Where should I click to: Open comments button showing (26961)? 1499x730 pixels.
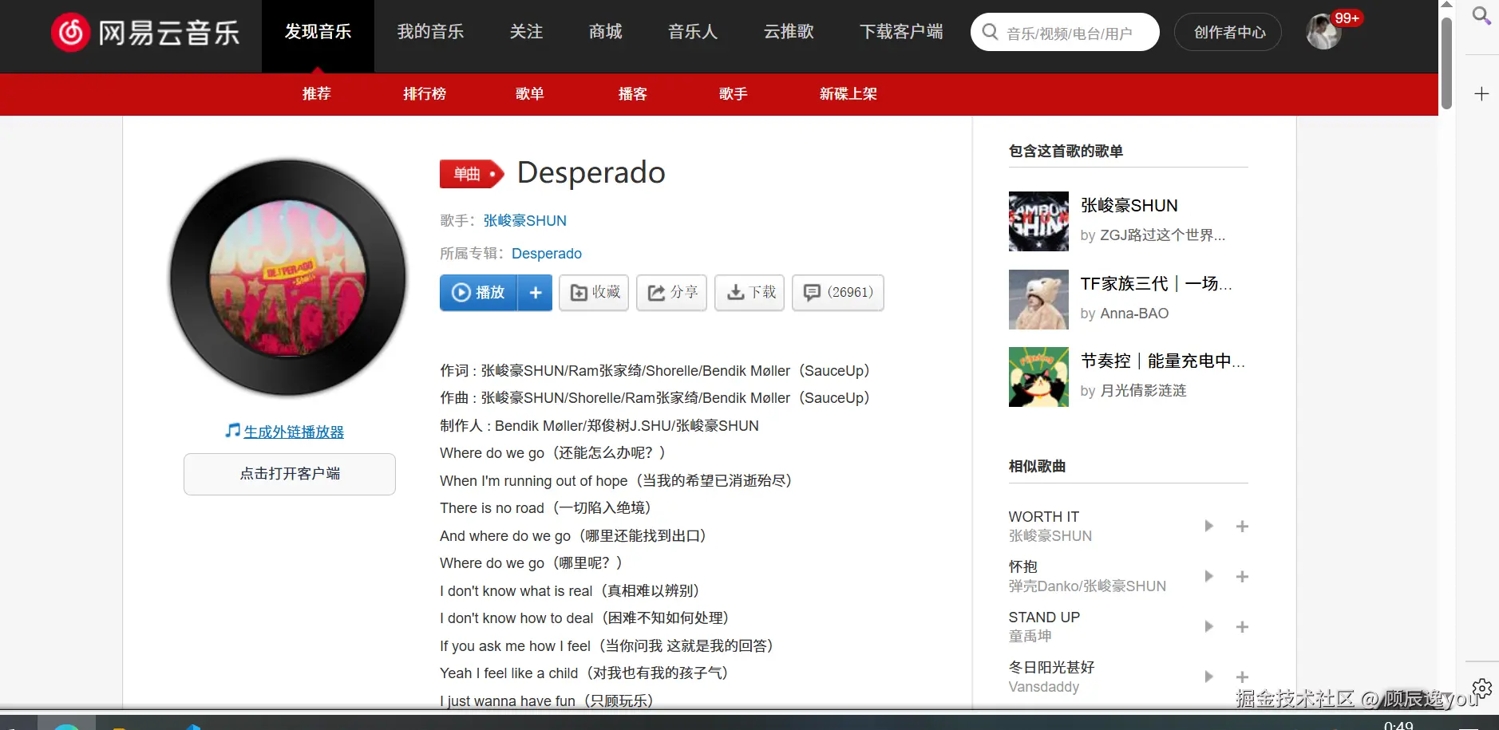tap(837, 293)
